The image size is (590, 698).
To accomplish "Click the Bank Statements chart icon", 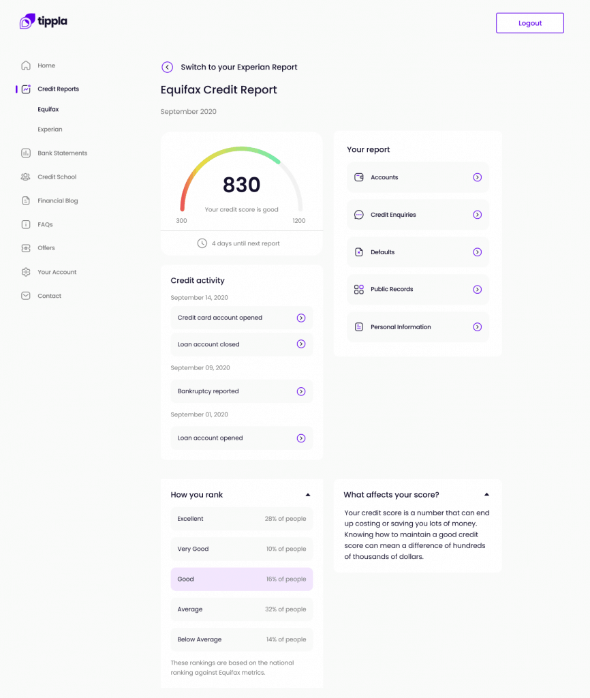I will point(26,153).
